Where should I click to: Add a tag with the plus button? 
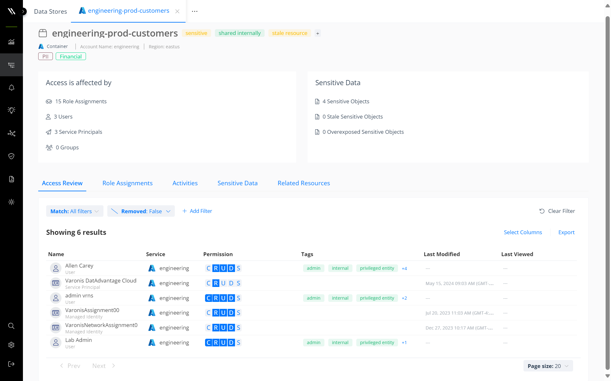[317, 33]
